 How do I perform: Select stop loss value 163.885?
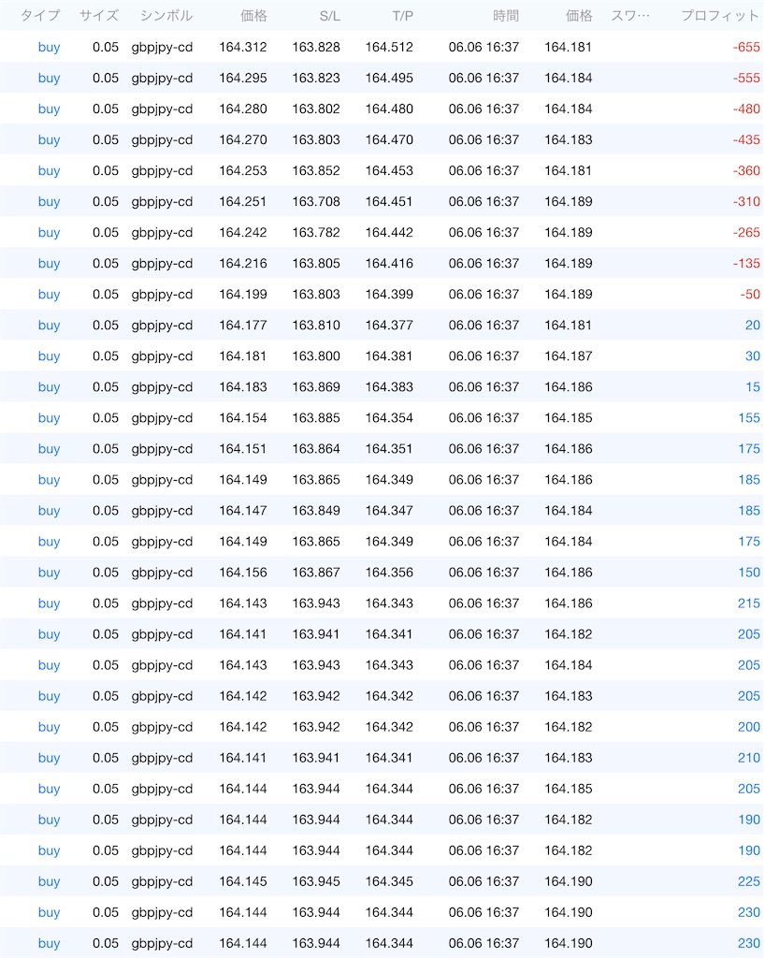point(316,418)
